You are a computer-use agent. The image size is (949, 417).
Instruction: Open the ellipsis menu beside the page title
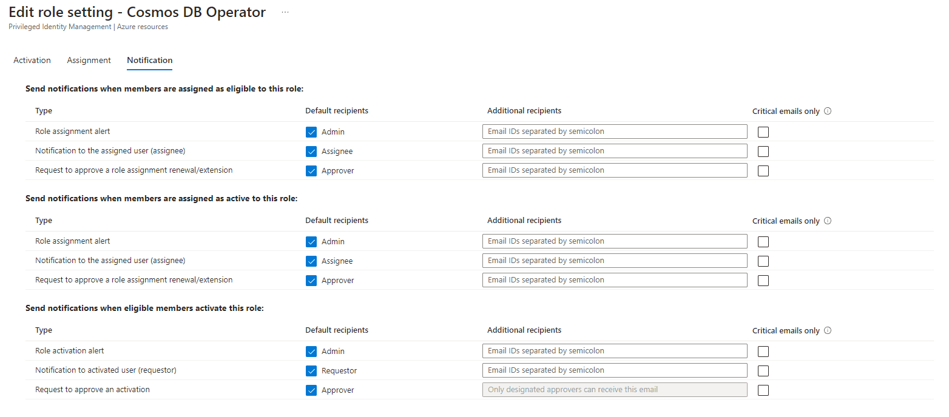[x=285, y=12]
